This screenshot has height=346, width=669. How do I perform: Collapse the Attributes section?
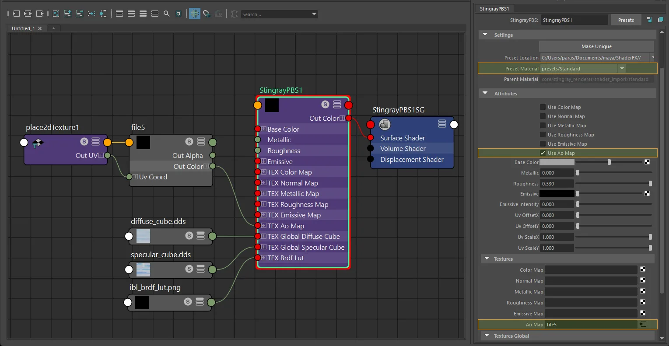tap(485, 93)
